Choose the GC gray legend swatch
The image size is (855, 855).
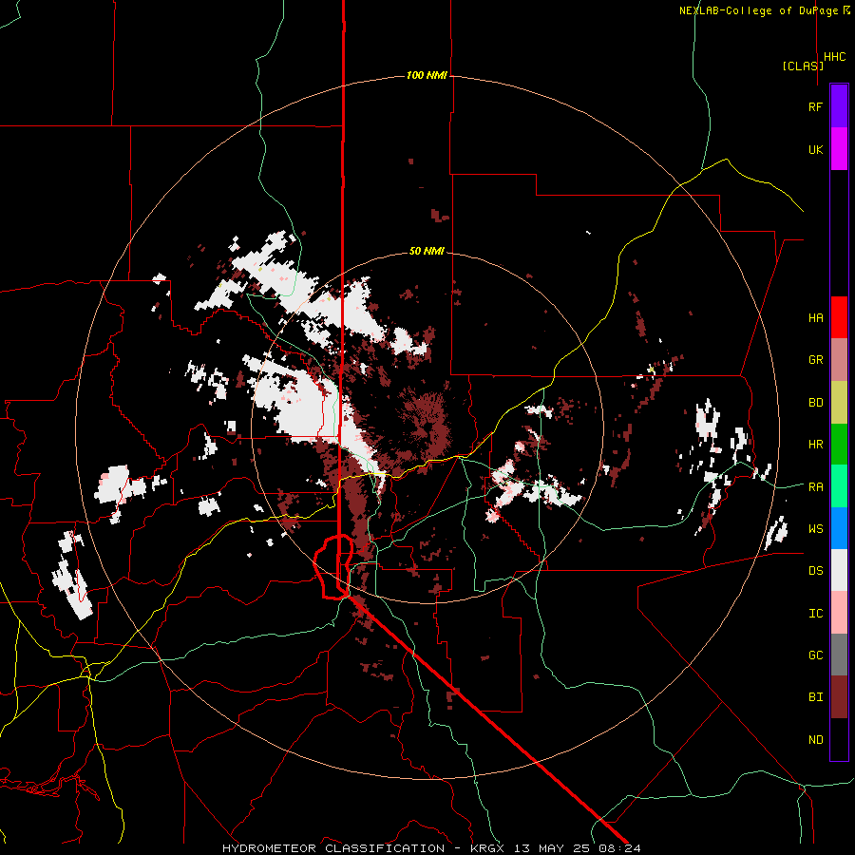pyautogui.click(x=839, y=655)
